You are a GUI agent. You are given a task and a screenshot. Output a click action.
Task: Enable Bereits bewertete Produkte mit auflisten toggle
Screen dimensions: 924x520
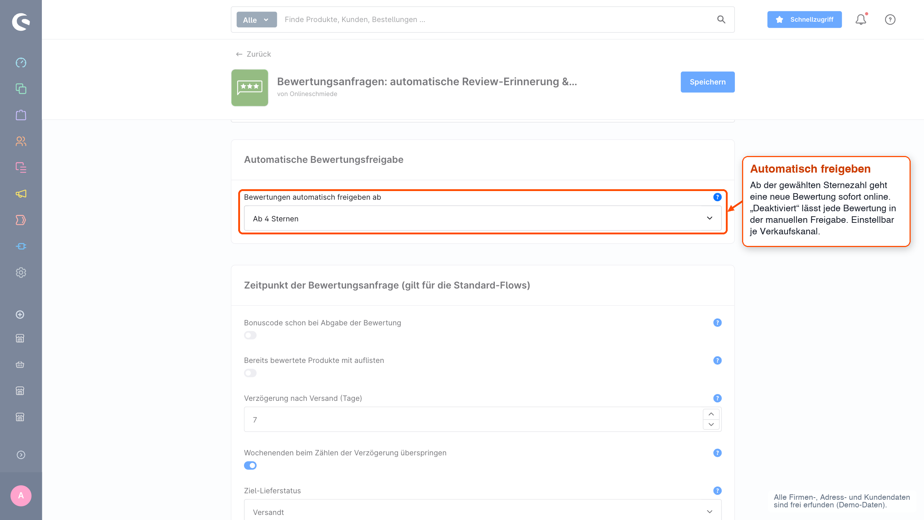250,373
